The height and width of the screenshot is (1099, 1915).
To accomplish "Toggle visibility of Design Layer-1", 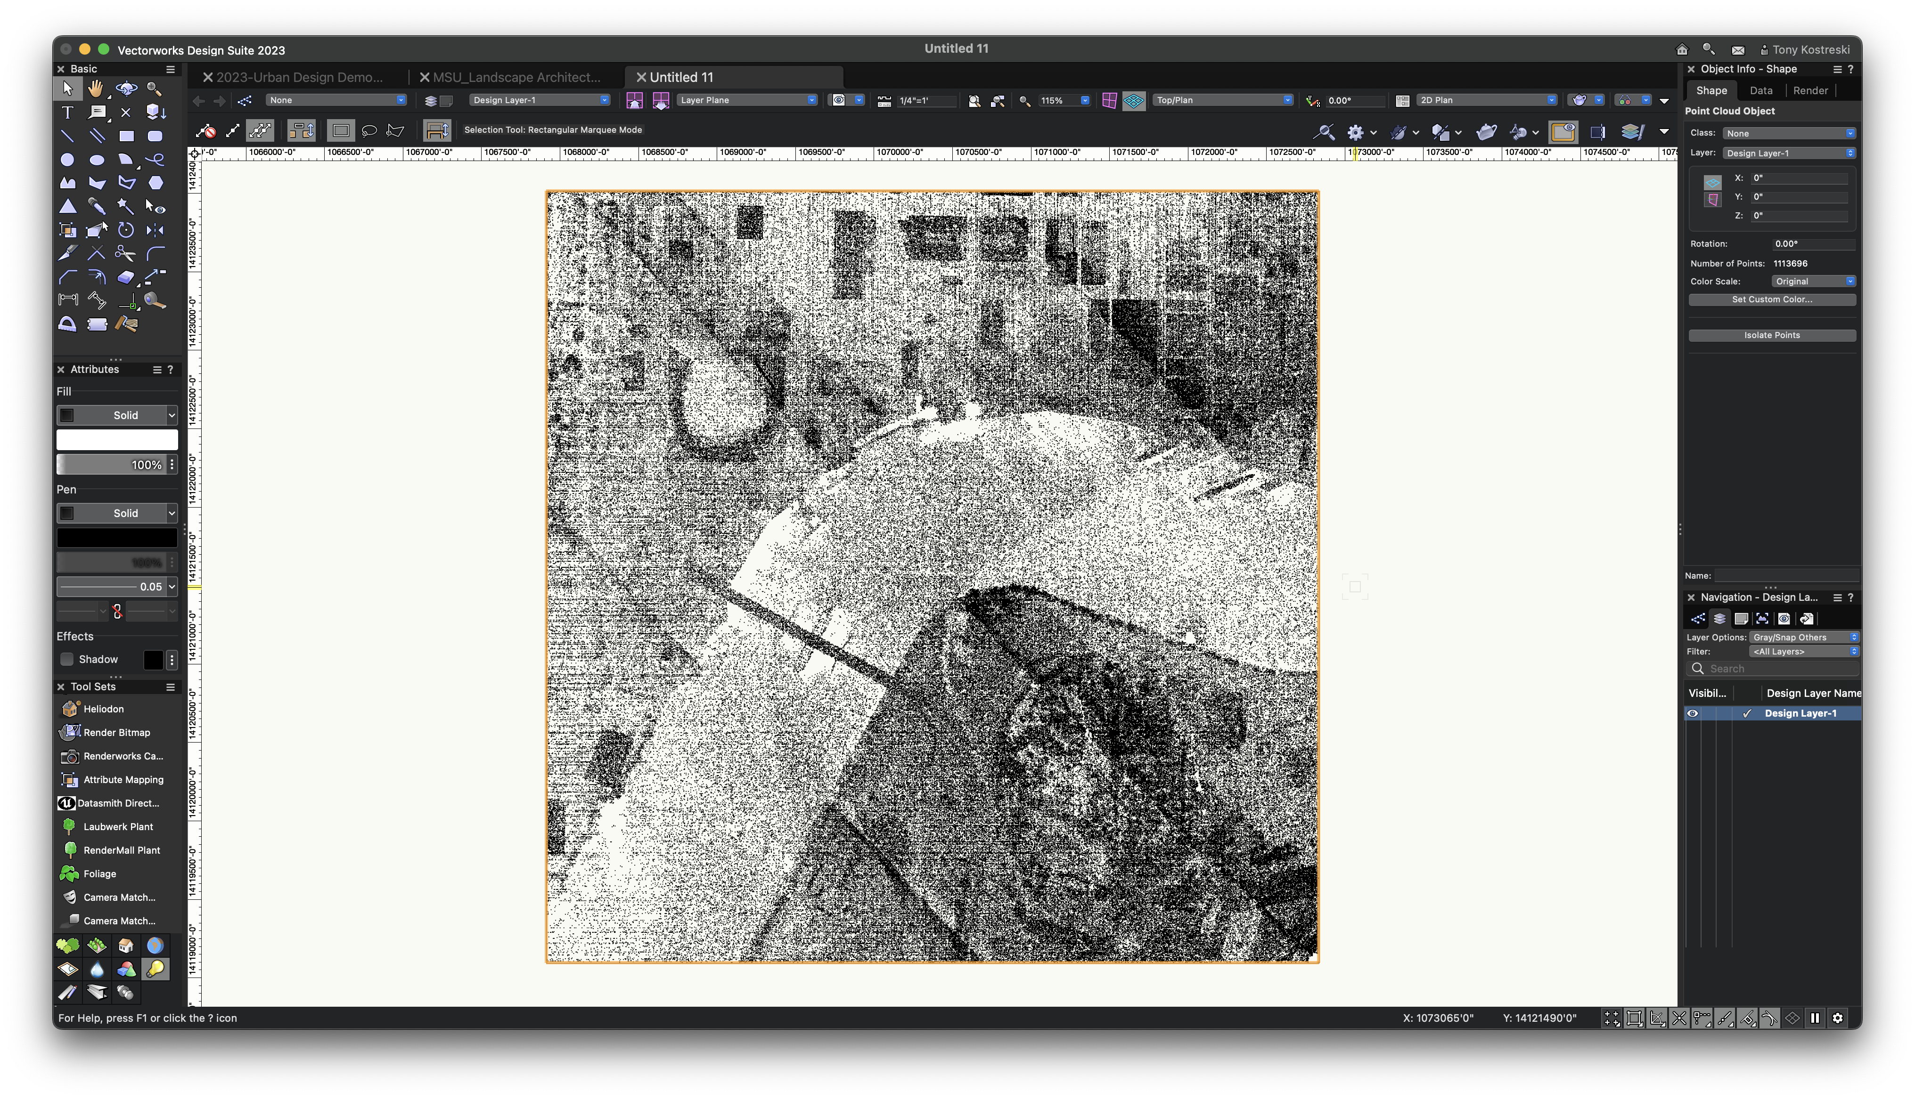I will pos(1692,713).
